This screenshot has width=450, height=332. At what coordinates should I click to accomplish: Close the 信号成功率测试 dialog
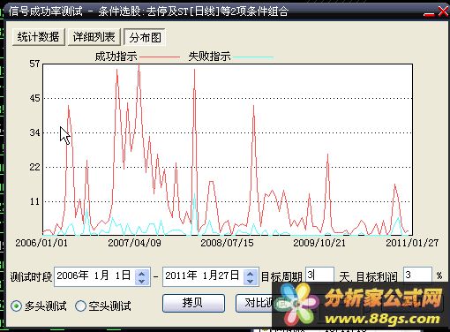point(443,11)
